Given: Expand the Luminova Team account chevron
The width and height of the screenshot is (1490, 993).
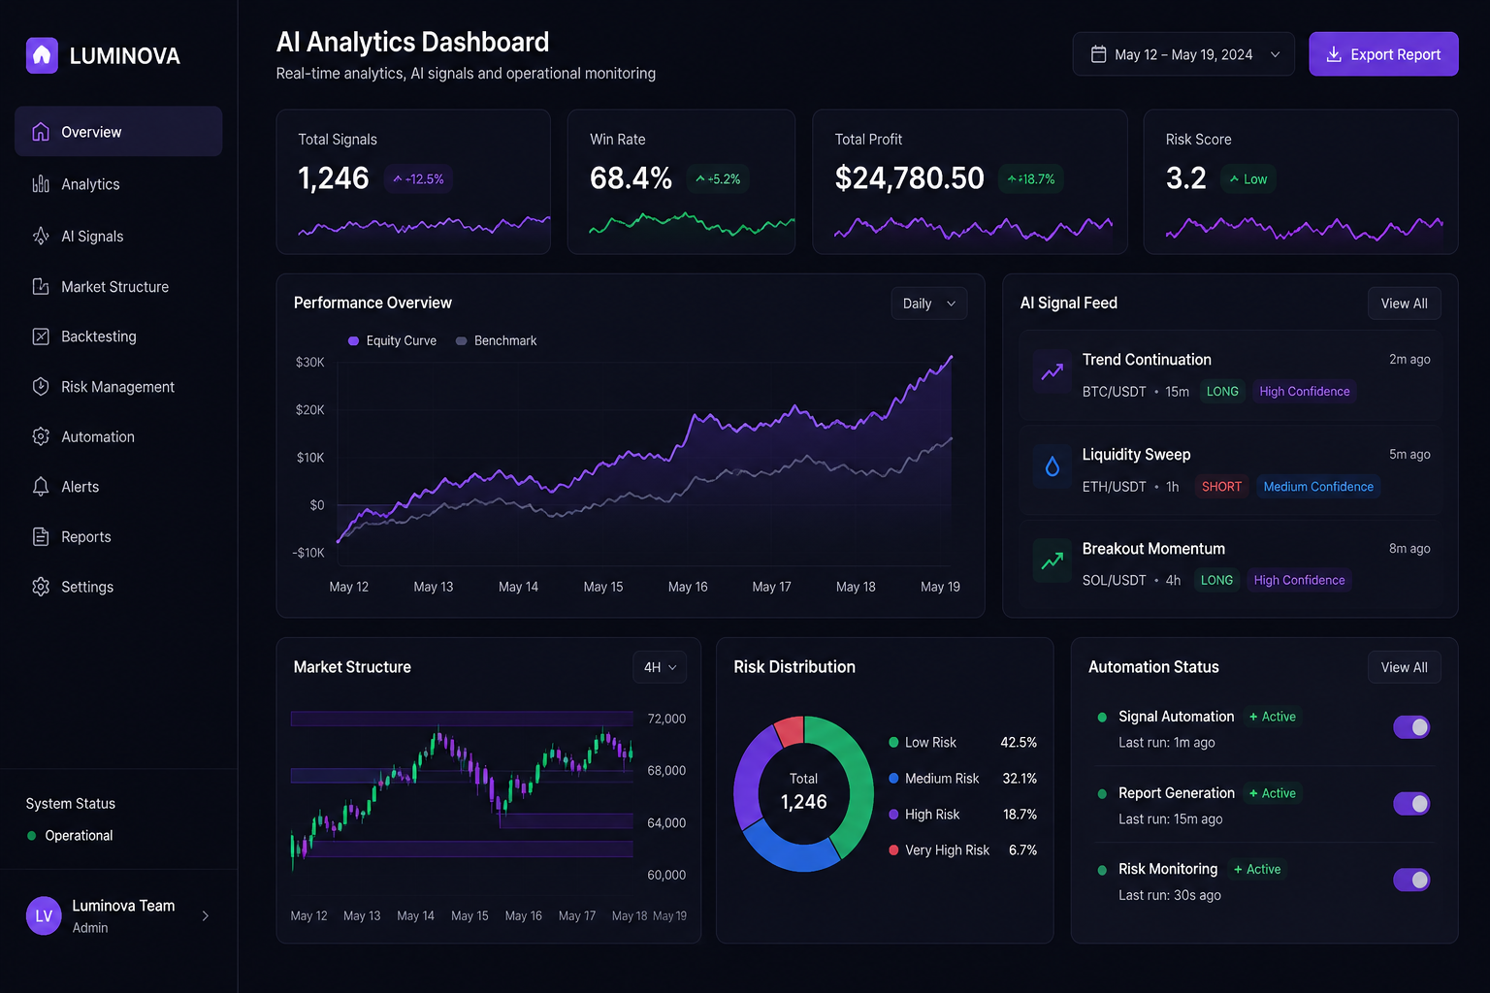Looking at the screenshot, I should 205,915.
